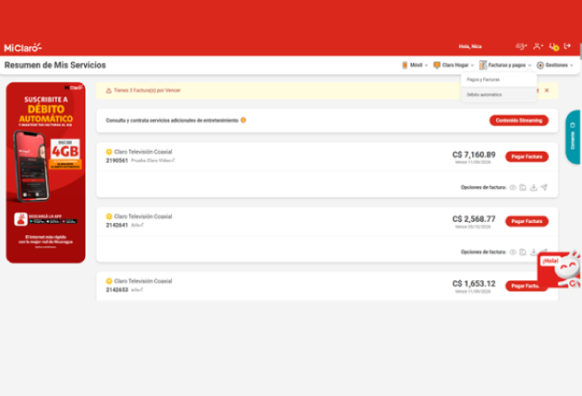
Task: Click the Resumen de Mis Servicios heading
Action: point(55,65)
